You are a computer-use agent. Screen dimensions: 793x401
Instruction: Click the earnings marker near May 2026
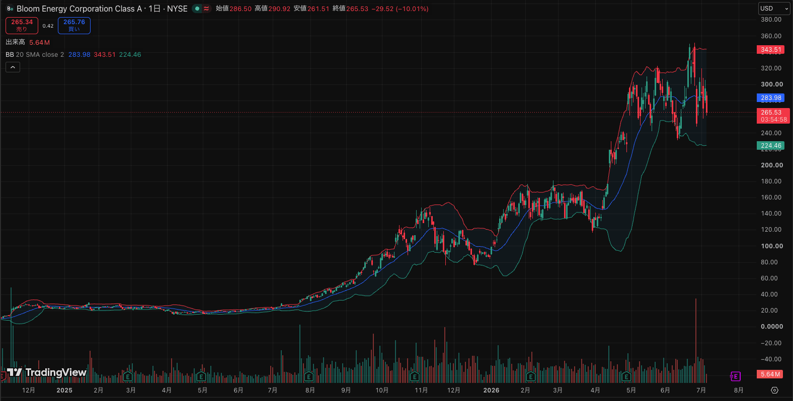(x=626, y=376)
